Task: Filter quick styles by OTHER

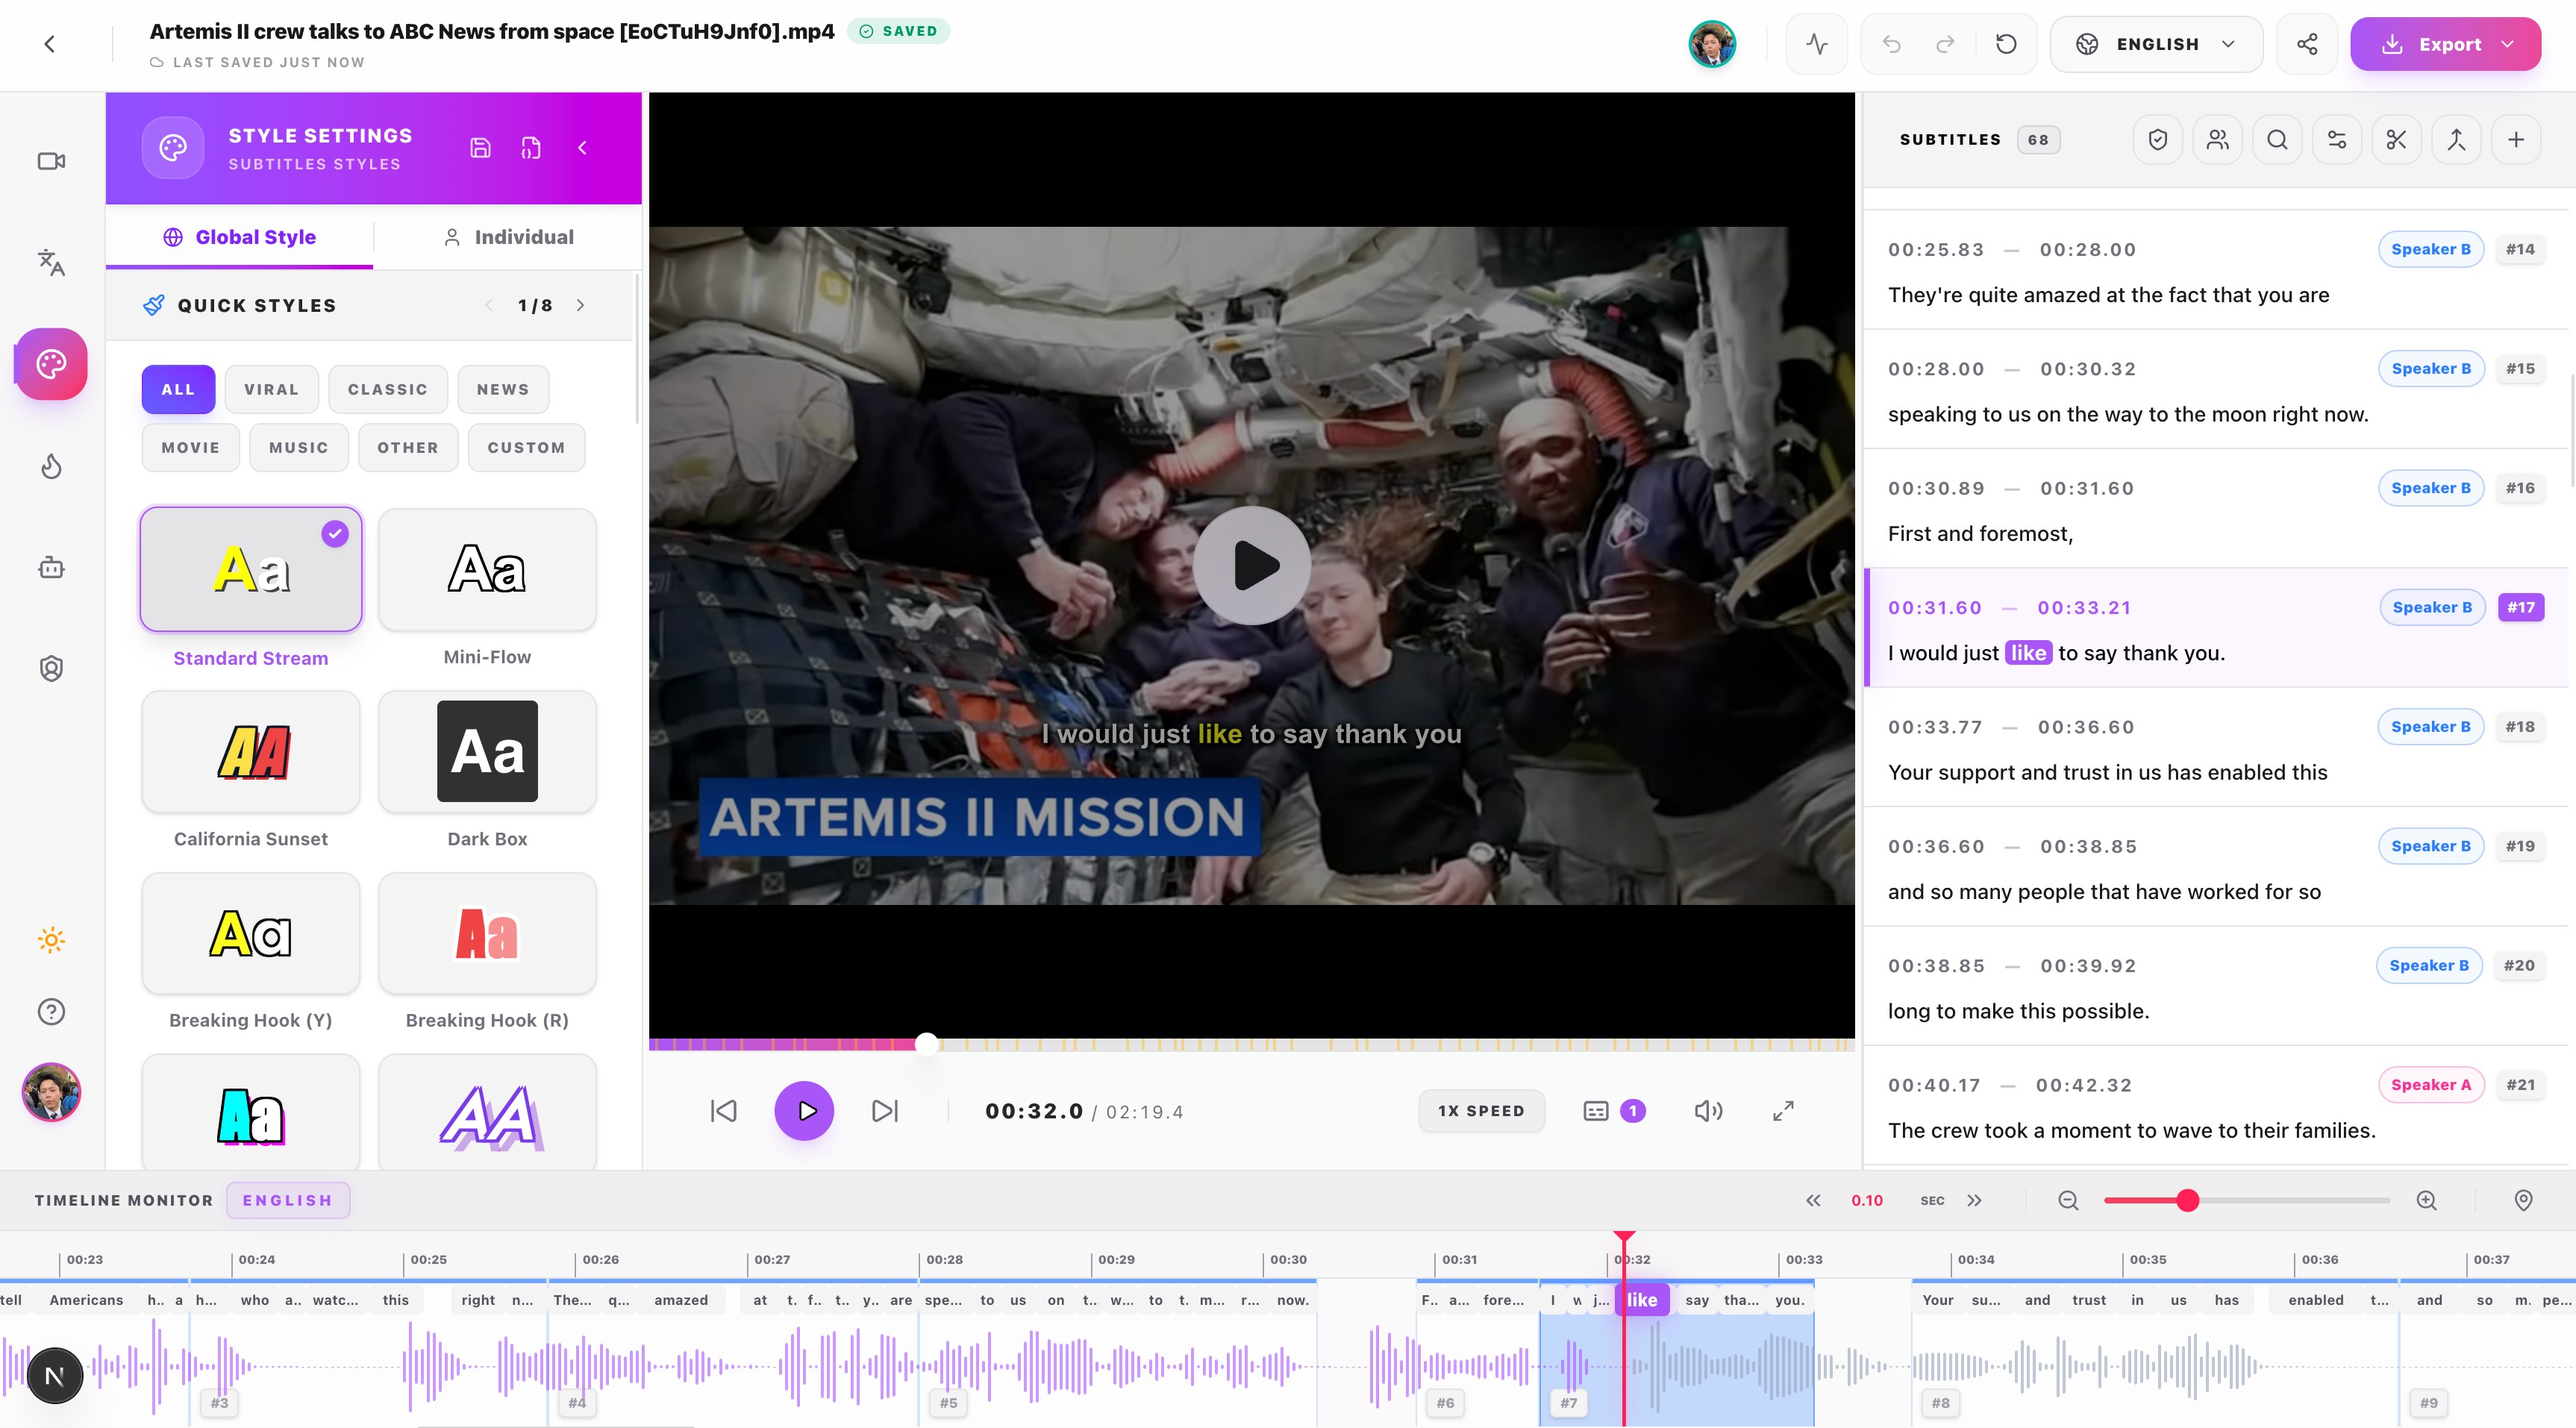Action: coord(408,447)
